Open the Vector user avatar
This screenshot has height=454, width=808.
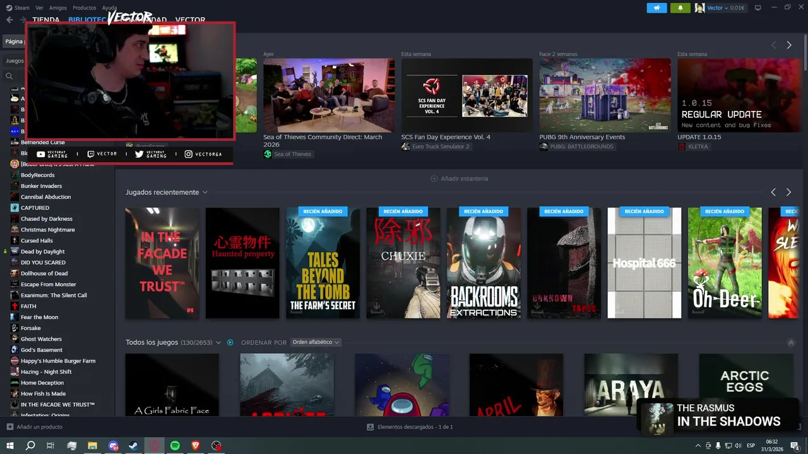[699, 8]
